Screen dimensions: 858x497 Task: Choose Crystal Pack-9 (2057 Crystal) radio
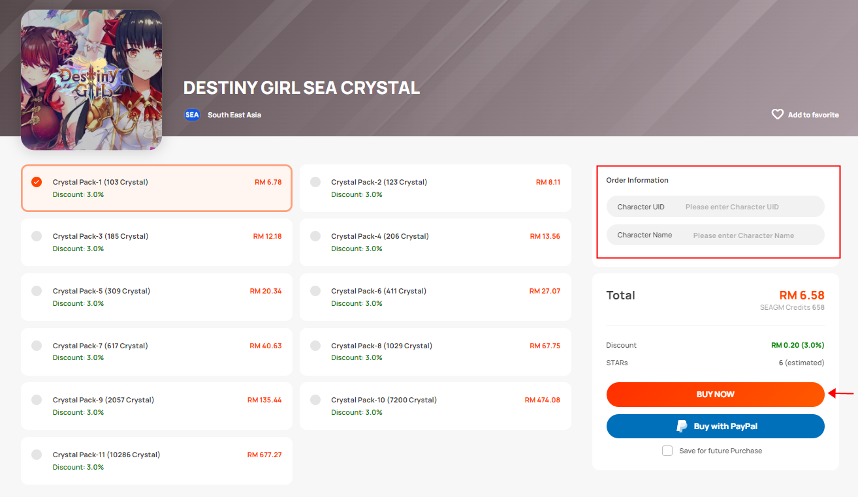37,400
